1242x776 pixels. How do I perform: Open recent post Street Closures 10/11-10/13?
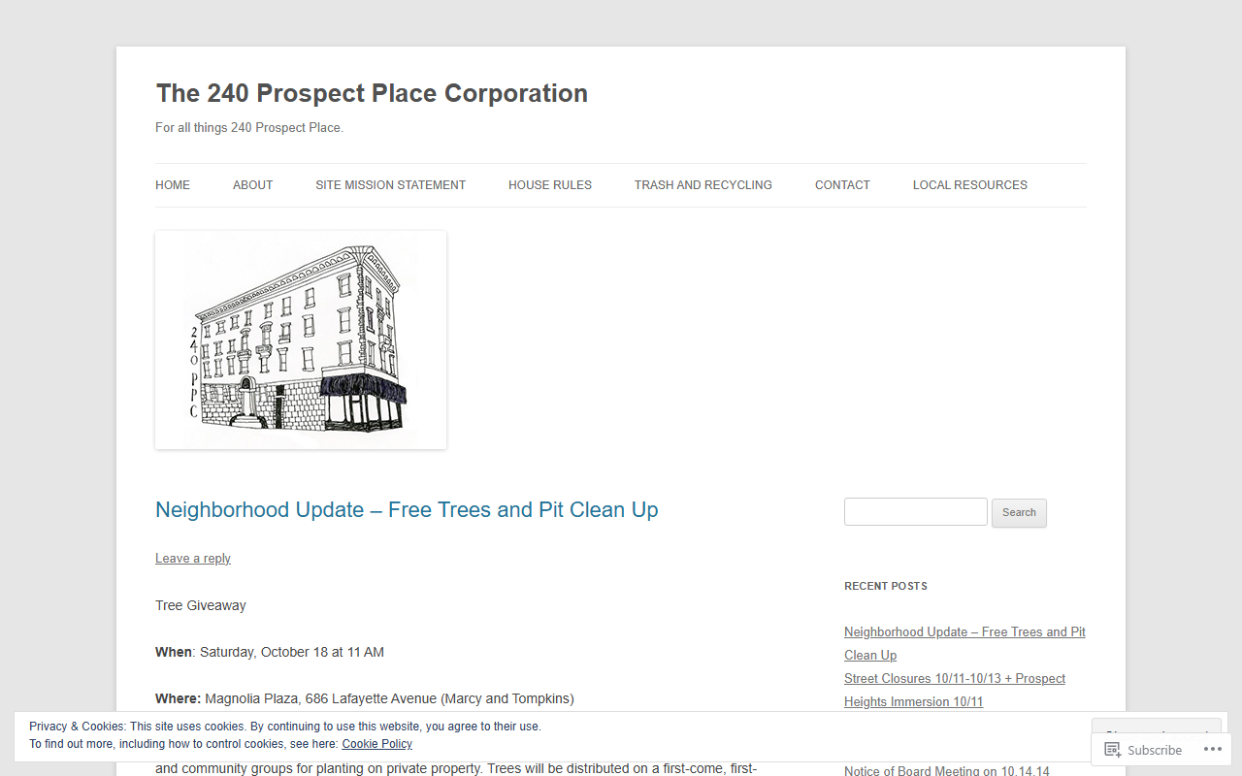tap(955, 690)
